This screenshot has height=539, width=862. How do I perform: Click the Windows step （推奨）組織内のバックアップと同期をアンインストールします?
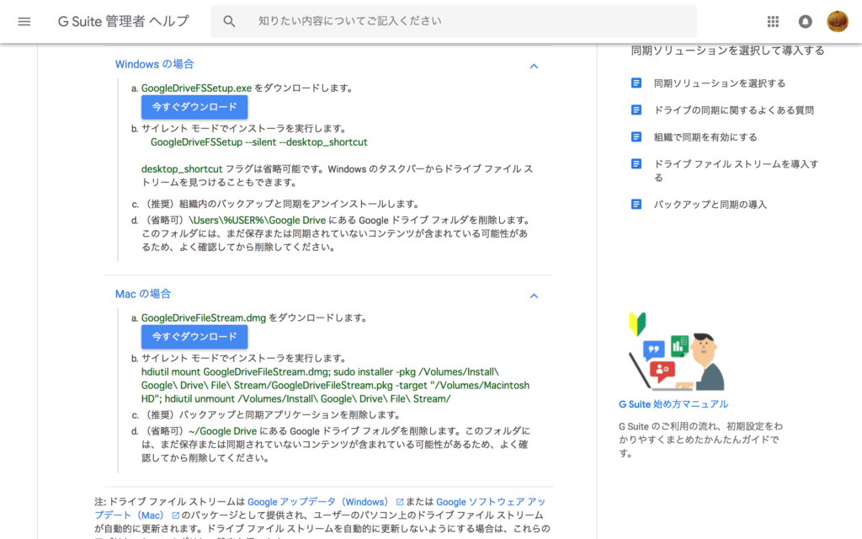[281, 204]
